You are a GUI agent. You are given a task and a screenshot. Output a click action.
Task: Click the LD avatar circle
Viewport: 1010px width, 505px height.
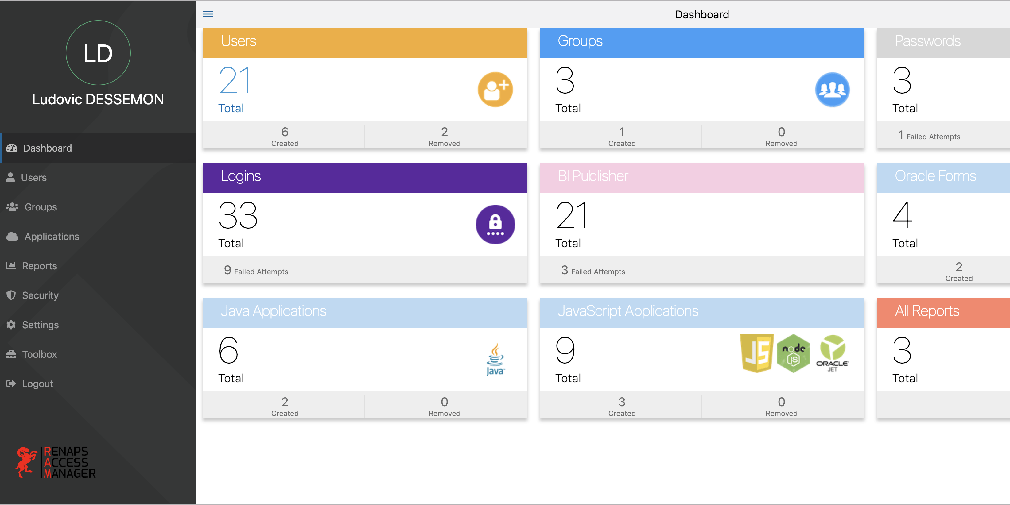(x=98, y=53)
